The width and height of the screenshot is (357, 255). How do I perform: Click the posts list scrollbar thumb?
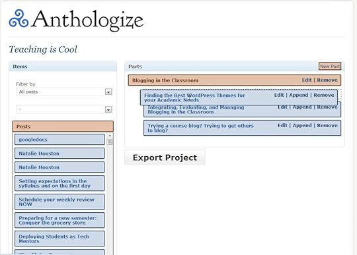[110, 142]
